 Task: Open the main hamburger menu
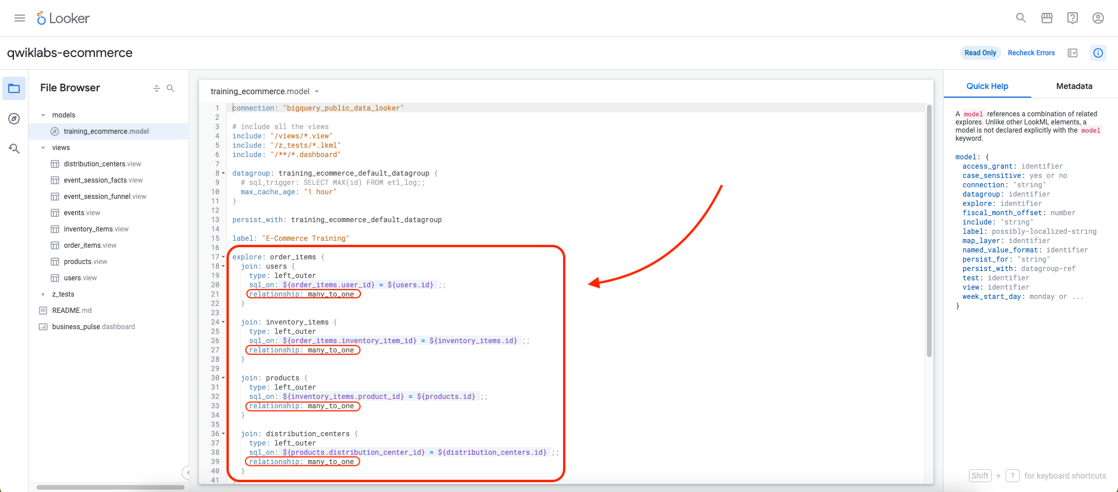tap(20, 18)
